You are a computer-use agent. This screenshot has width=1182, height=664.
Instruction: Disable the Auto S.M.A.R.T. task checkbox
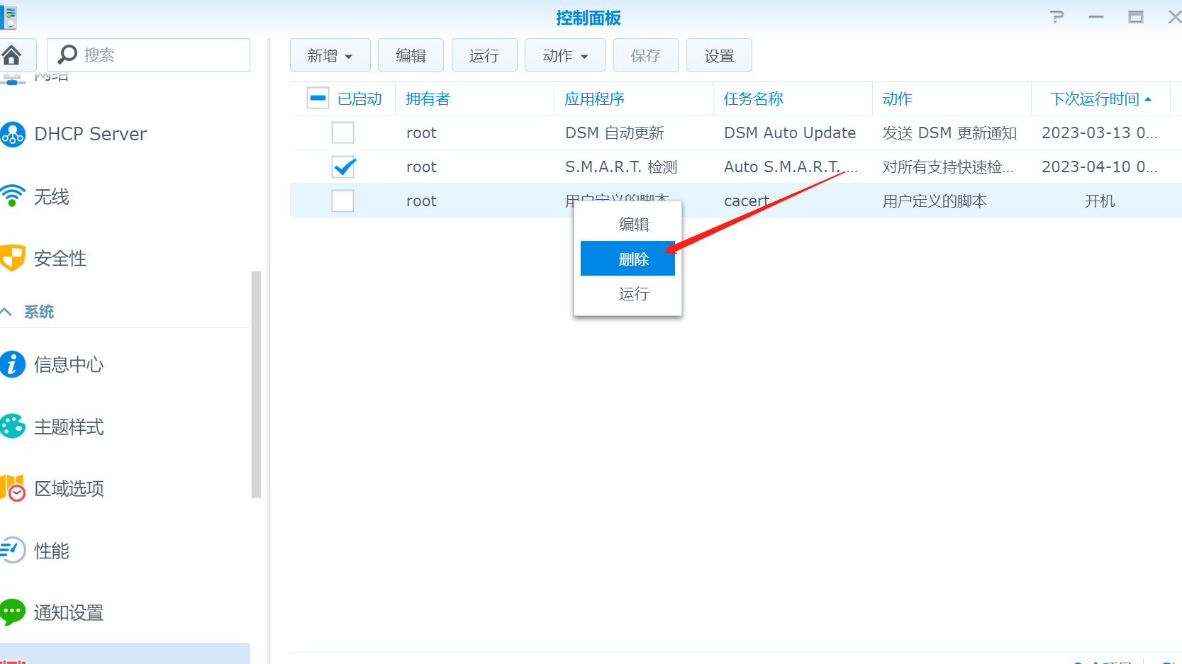[343, 167]
